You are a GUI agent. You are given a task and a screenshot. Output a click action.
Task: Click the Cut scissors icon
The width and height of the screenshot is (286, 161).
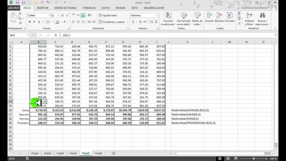coord(20,14)
